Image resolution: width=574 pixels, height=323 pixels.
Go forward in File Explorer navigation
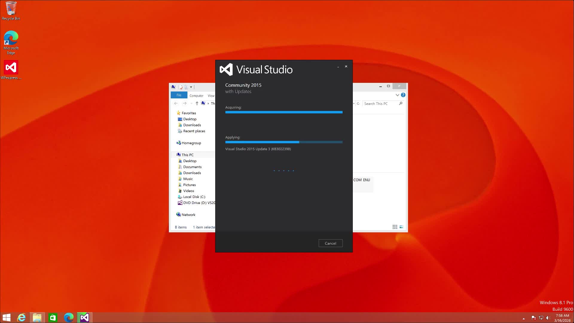coord(184,103)
